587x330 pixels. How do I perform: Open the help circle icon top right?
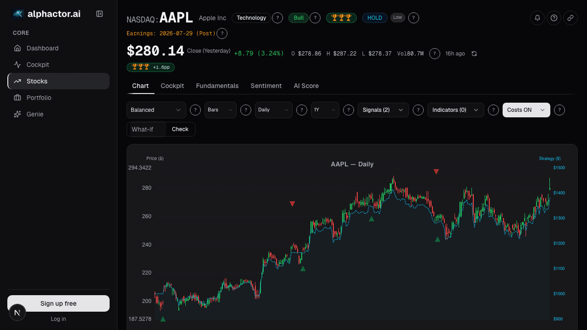[554, 18]
